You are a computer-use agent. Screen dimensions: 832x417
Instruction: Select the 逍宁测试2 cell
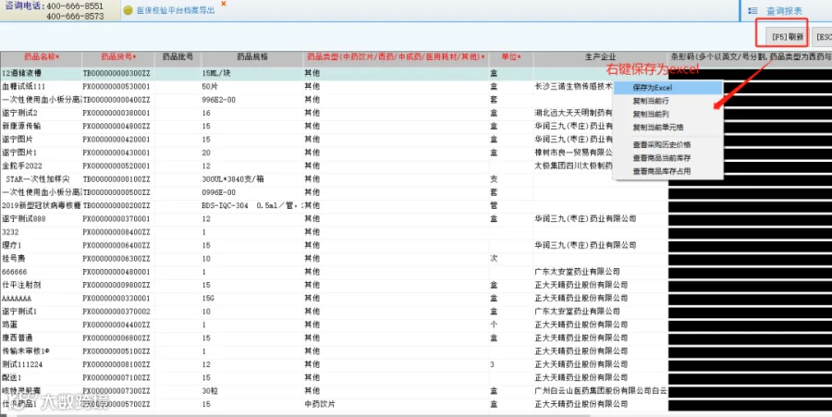pyautogui.click(x=41, y=113)
